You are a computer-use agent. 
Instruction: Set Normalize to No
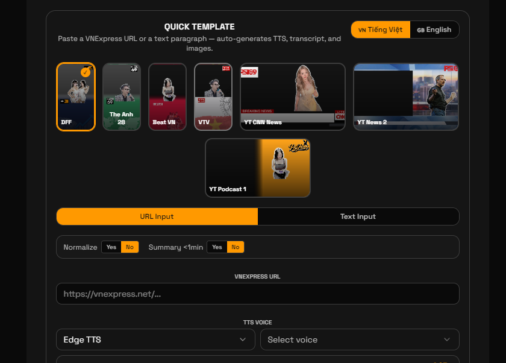coord(130,247)
